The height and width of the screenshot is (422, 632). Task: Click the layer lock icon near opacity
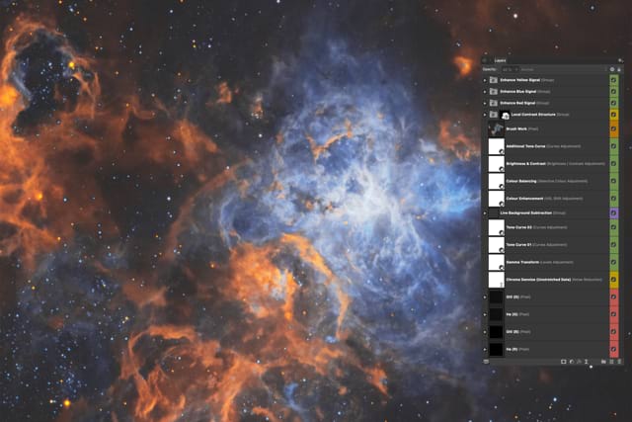(619, 69)
